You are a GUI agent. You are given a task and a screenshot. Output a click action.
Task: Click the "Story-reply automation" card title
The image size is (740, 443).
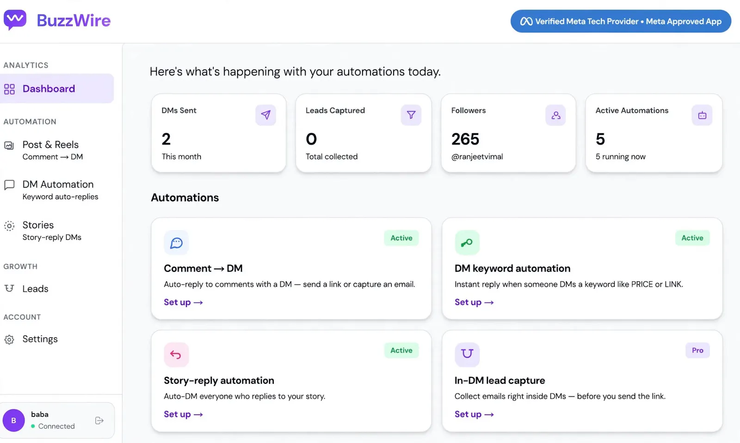point(219,381)
